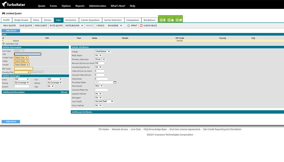Click the plus icon beside Add New Car
This screenshot has width=284, height=162.
point(3,44)
